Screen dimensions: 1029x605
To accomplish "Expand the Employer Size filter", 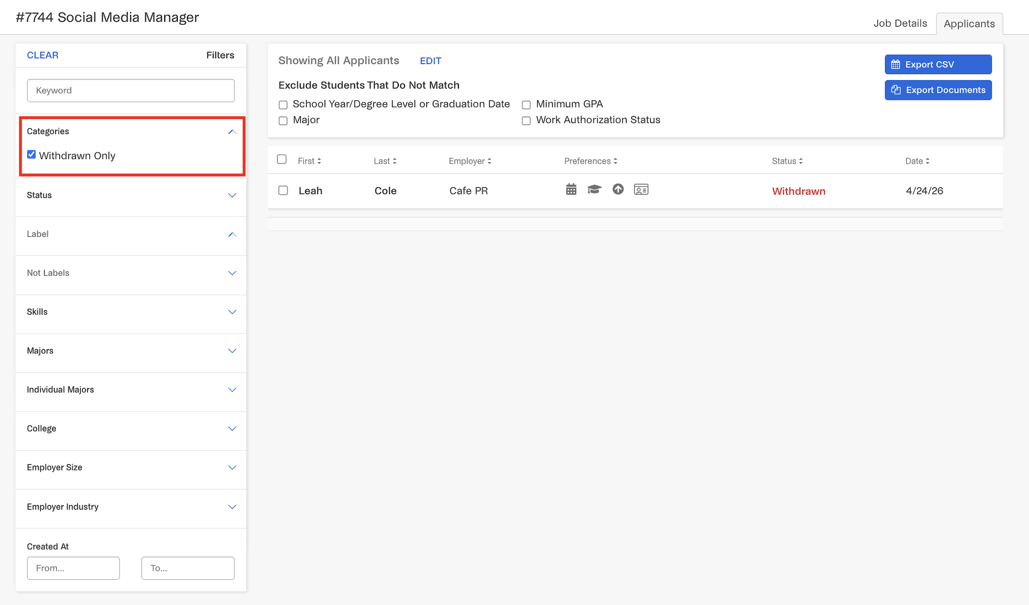I will pyautogui.click(x=232, y=468).
